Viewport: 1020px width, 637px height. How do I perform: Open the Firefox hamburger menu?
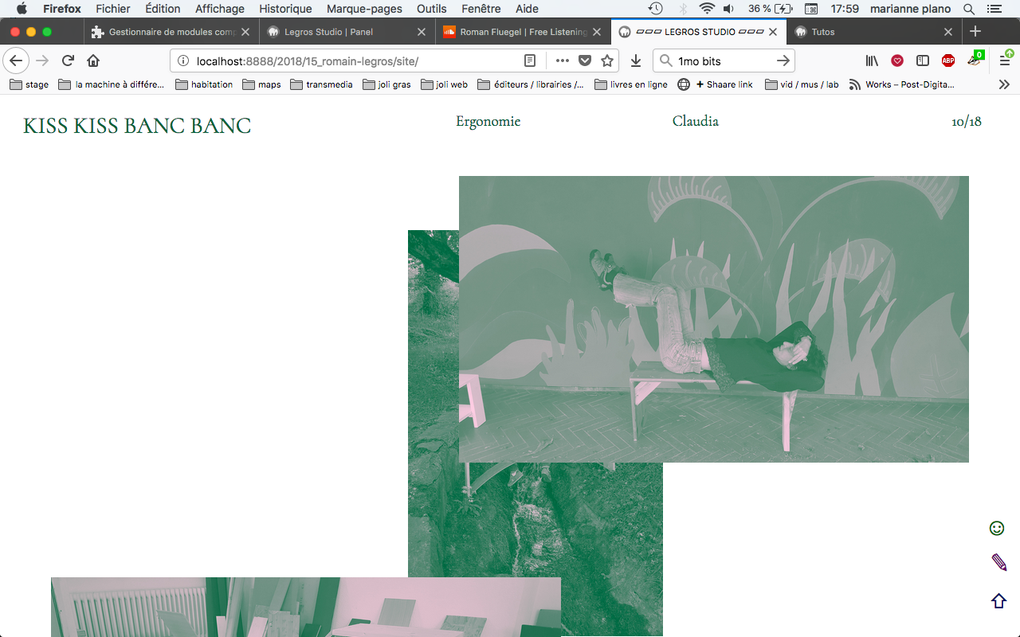[1004, 61]
